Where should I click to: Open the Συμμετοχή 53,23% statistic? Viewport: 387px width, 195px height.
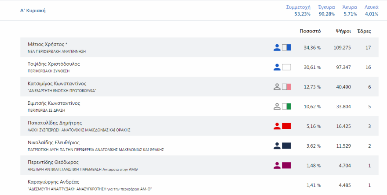tap(298, 11)
